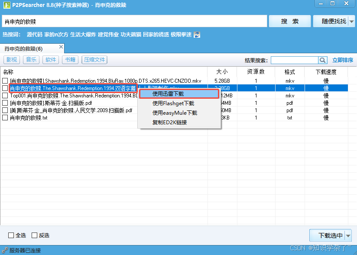This screenshot has height=255, width=357.
Task: Click the 下载选中 download button
Action: (x=327, y=236)
